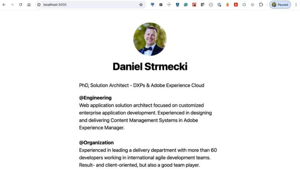Open the crosshair move extension icon
The height and width of the screenshot is (172, 300).
click(x=169, y=5)
